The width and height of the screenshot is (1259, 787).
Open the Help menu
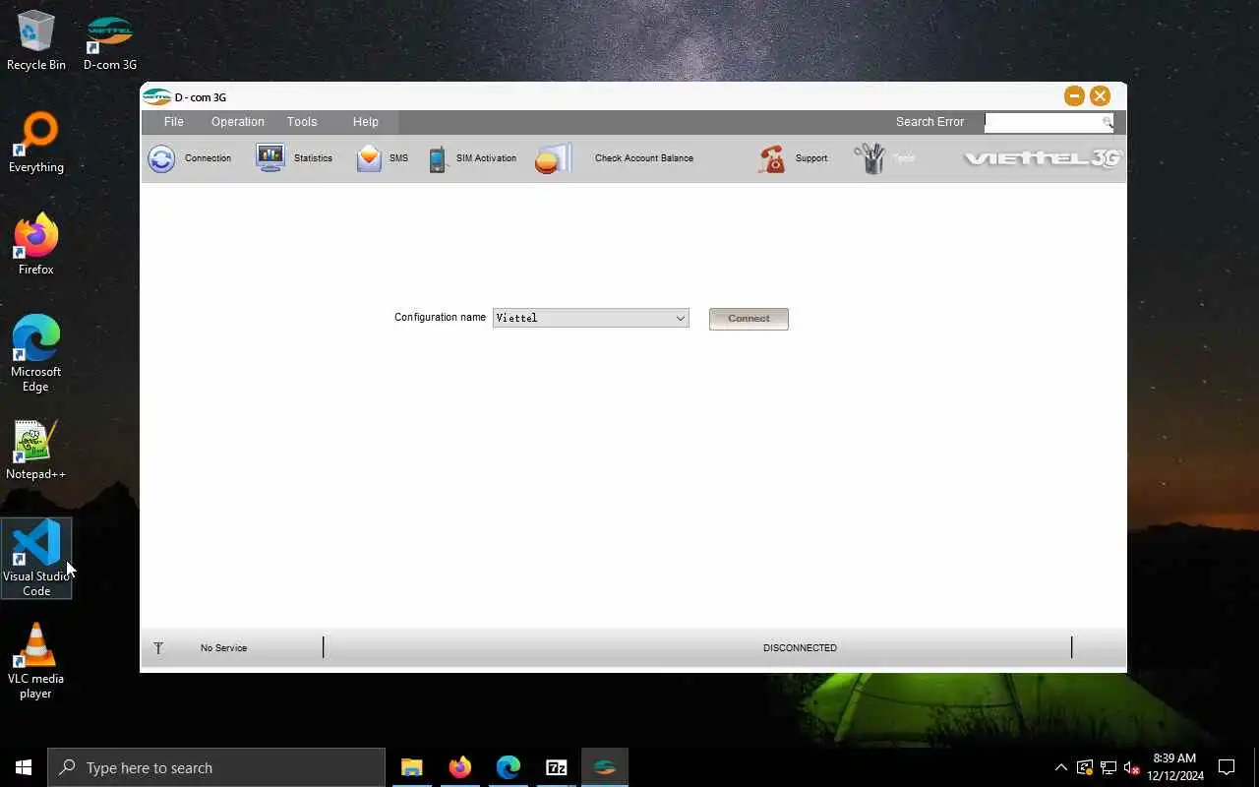(x=366, y=122)
